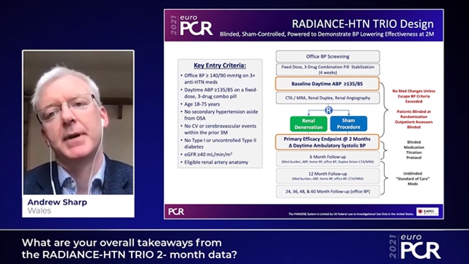Click the euroPCR 2021 logo on slide header
The image size is (469, 264).
(191, 25)
